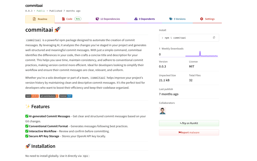Open the package Settings tab
The image size is (257, 161).
[207, 19]
